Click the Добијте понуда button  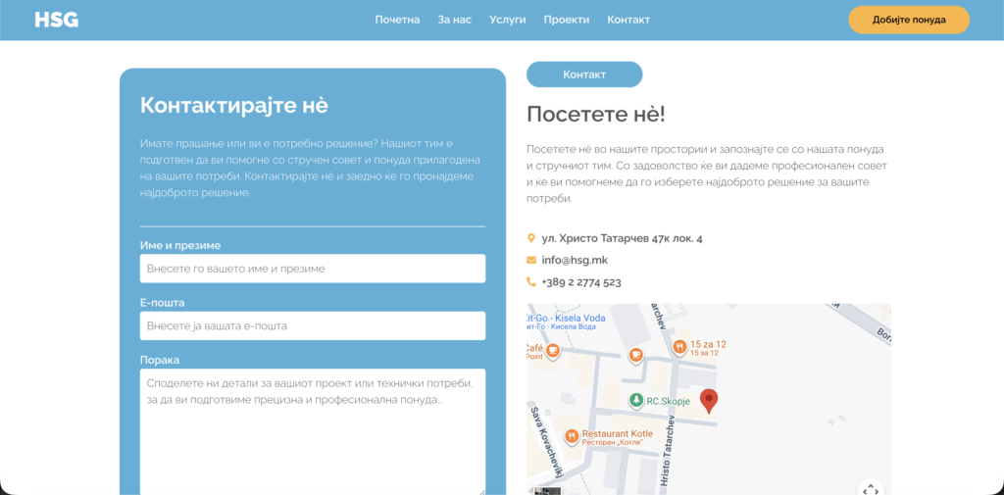(909, 20)
